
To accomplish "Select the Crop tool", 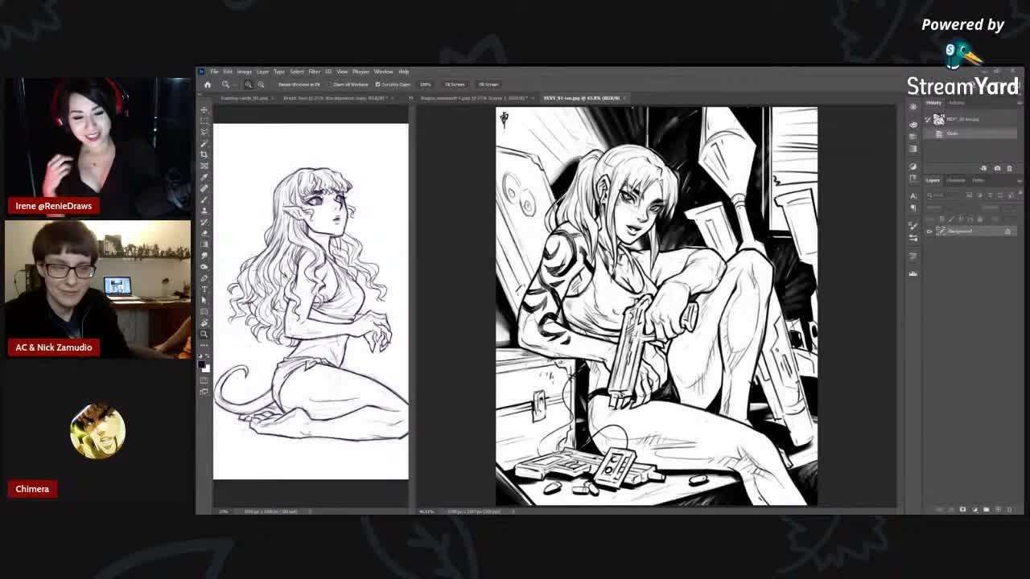I will click(x=204, y=154).
